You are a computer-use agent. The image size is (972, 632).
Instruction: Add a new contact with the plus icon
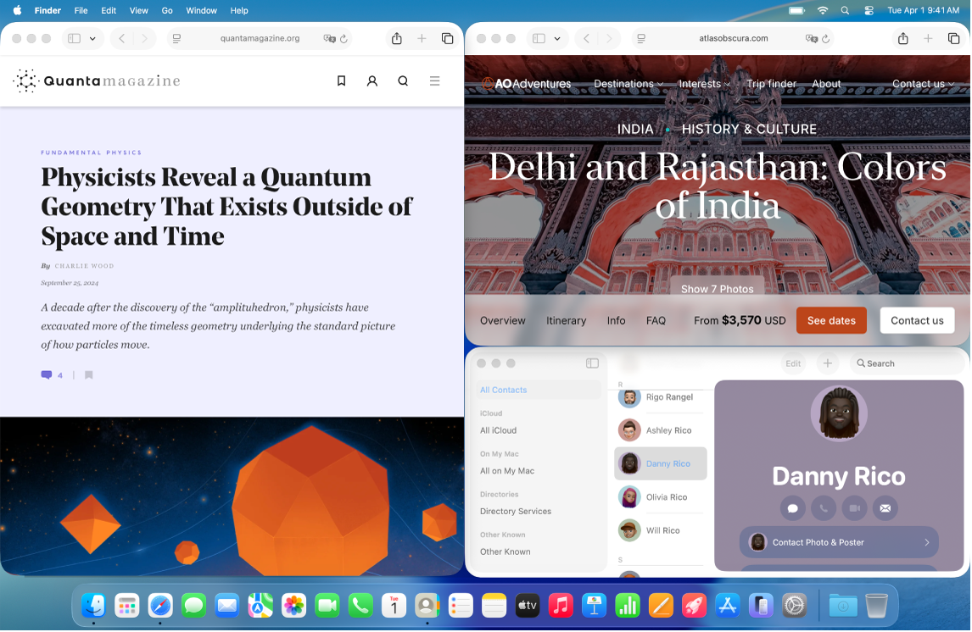click(x=827, y=363)
